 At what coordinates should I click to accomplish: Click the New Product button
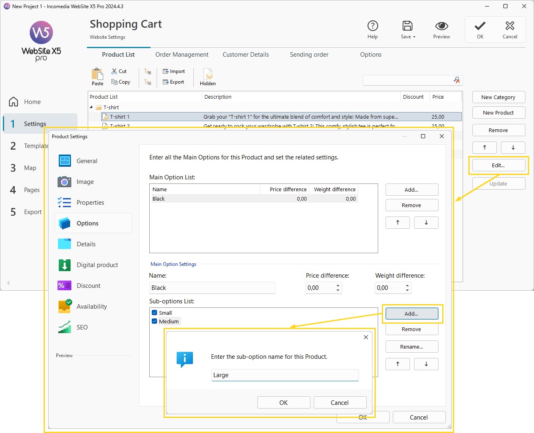coord(499,113)
